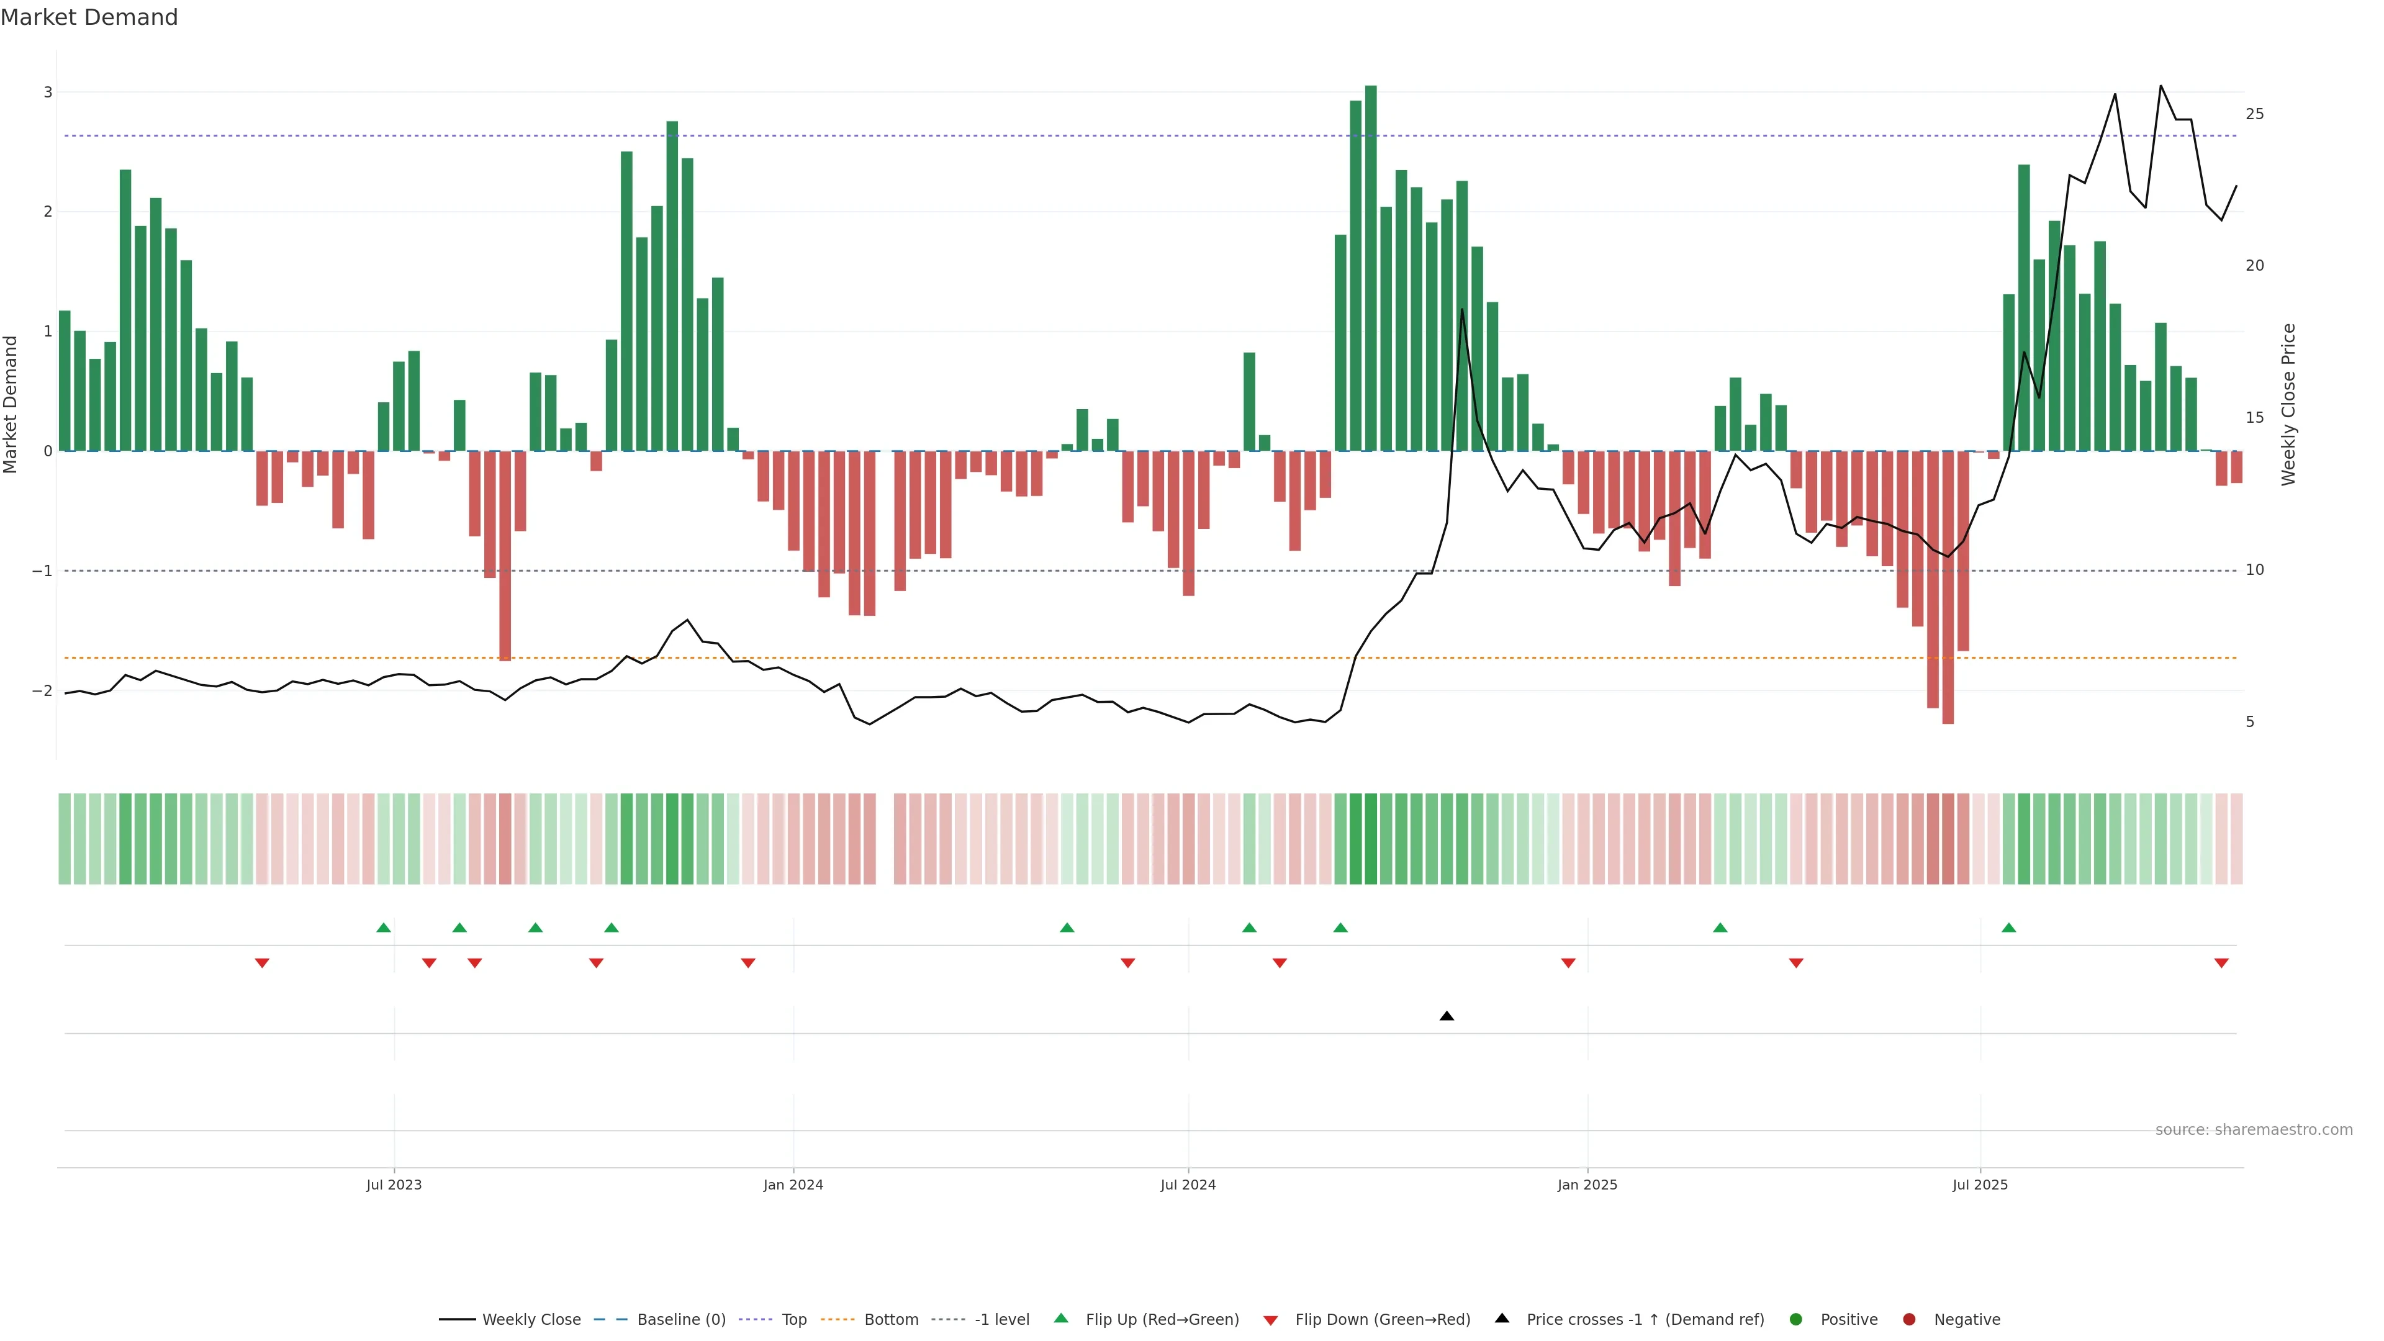Screen dimensions: 2384x1341
Task: Click the red Flip Down legend triangle
Action: coord(1271,1320)
